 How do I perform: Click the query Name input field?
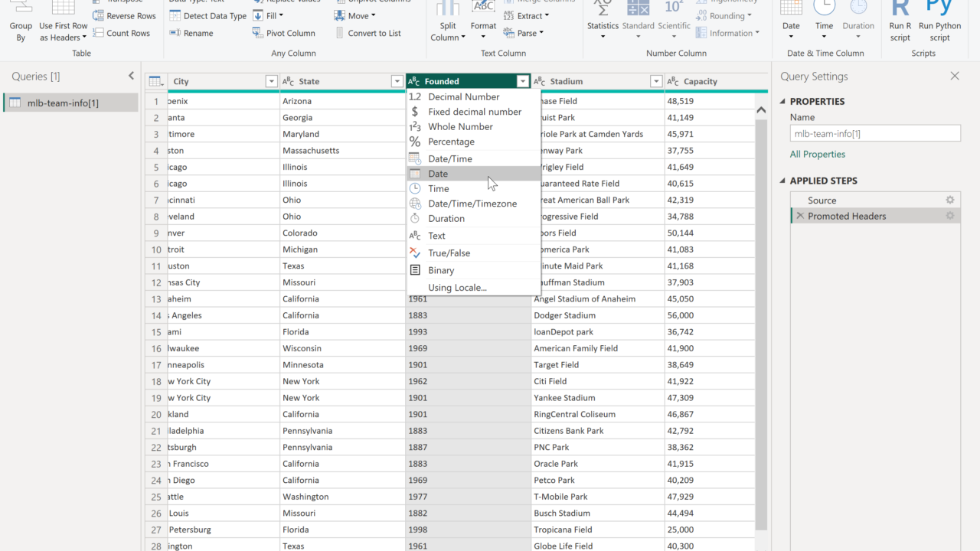click(x=875, y=133)
